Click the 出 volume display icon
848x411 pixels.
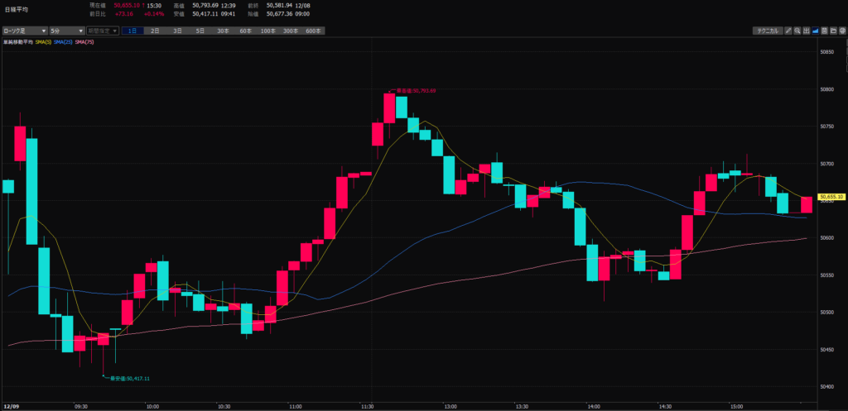(807, 31)
